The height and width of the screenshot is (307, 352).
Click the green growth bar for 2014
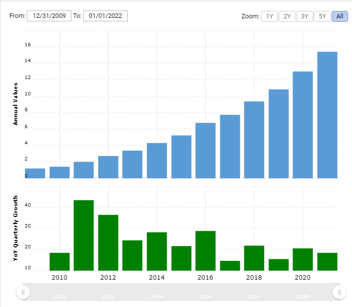coord(157,251)
